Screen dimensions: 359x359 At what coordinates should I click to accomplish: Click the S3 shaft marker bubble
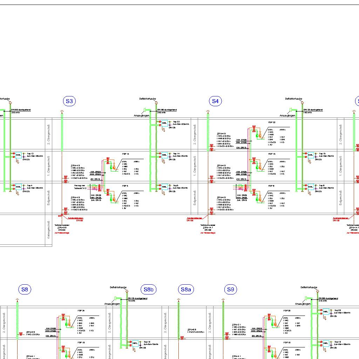pos(69,101)
